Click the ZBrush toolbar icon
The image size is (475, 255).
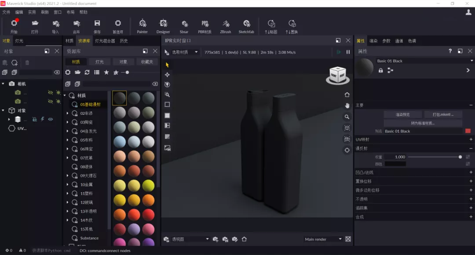tap(226, 26)
